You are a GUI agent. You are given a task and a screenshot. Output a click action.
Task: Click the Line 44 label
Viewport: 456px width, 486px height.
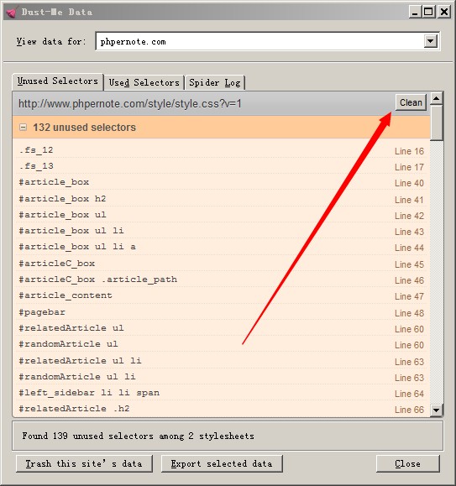point(409,248)
